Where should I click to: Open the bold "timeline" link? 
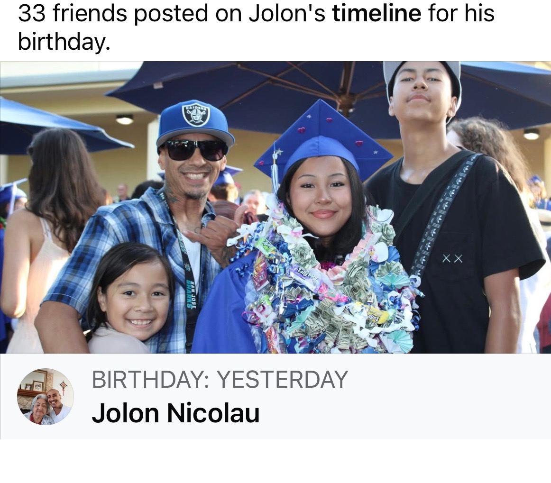[377, 13]
